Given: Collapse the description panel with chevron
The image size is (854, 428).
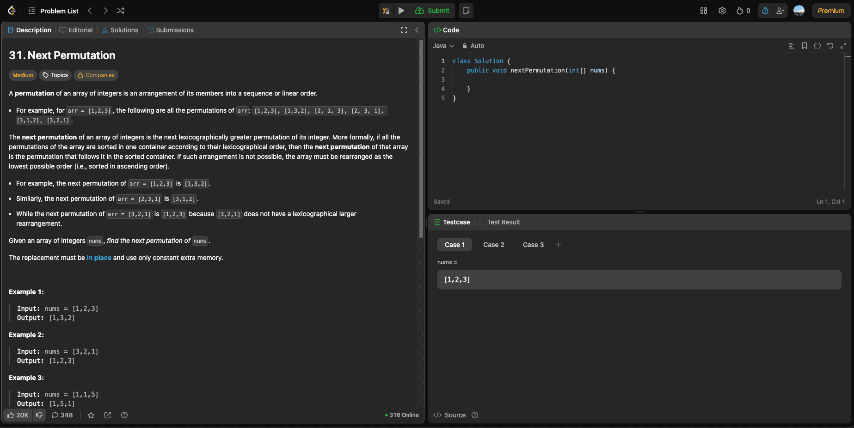Looking at the screenshot, I should tap(417, 30).
